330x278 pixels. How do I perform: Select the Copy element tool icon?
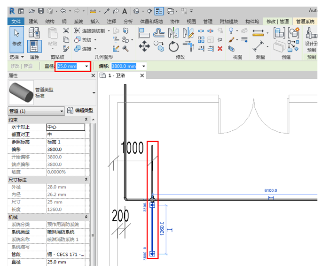coord(159,46)
